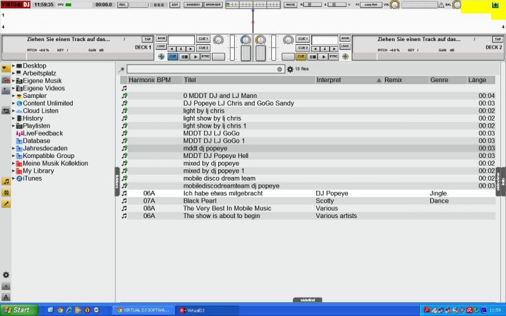Click the song search input field

point(202,69)
